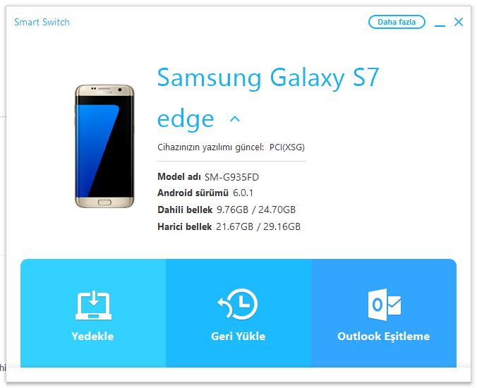
Task: Collapse device details with the chevron
Action: [x=234, y=119]
